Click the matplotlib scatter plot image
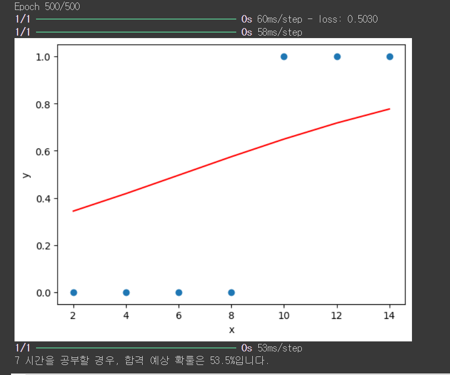Viewport: 450px width, 375px height. tap(213, 190)
